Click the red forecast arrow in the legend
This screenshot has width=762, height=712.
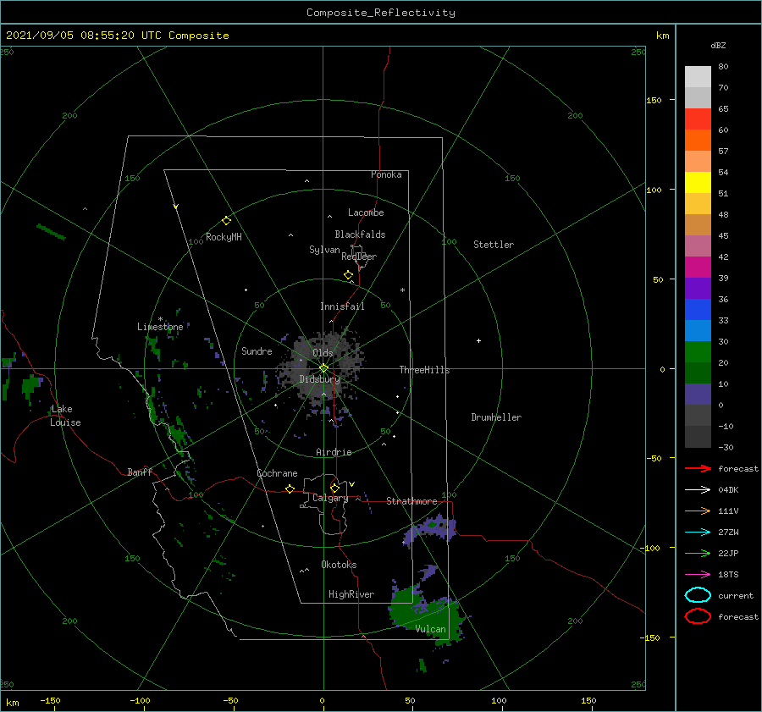[x=698, y=468]
